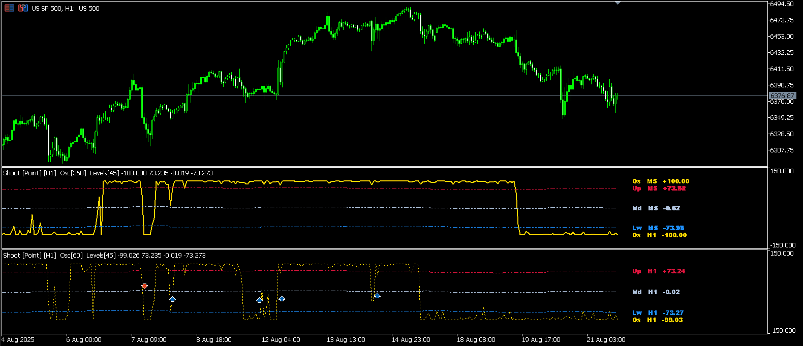Click the 6432.25 price scale label
This screenshot has height=346, width=803.
(x=782, y=53)
